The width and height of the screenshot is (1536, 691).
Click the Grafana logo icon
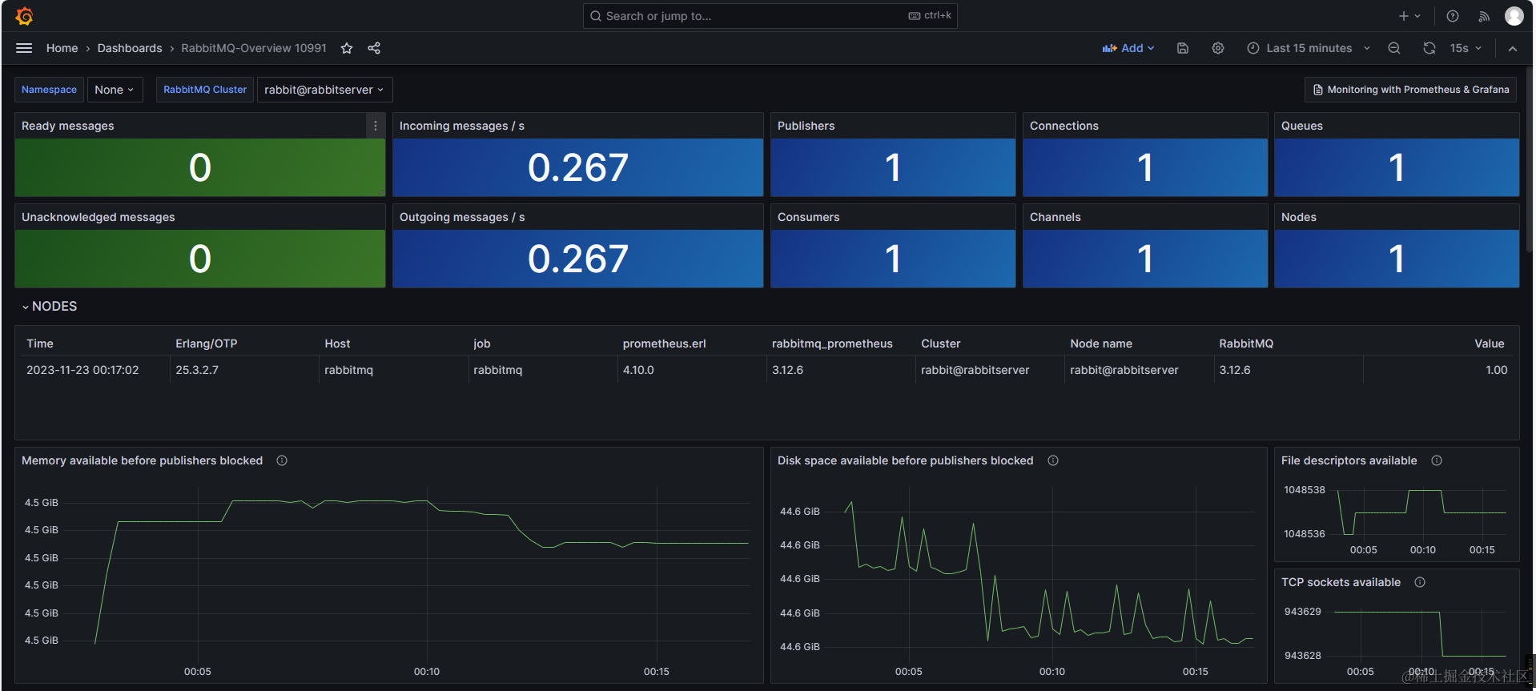coord(25,16)
